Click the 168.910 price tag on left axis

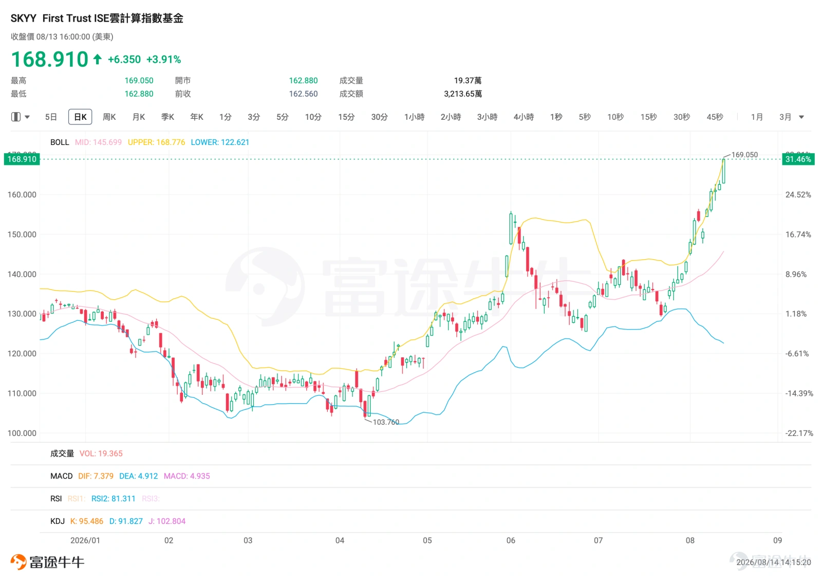click(22, 159)
